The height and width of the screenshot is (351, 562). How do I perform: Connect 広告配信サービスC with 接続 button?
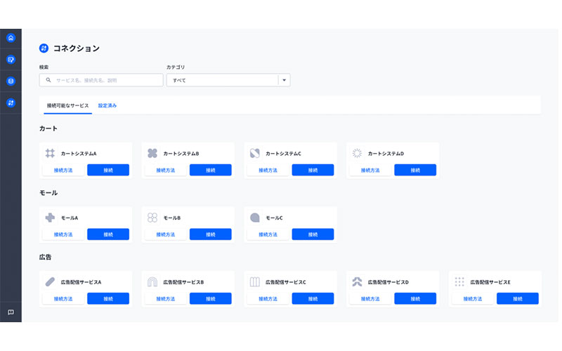tap(313, 299)
